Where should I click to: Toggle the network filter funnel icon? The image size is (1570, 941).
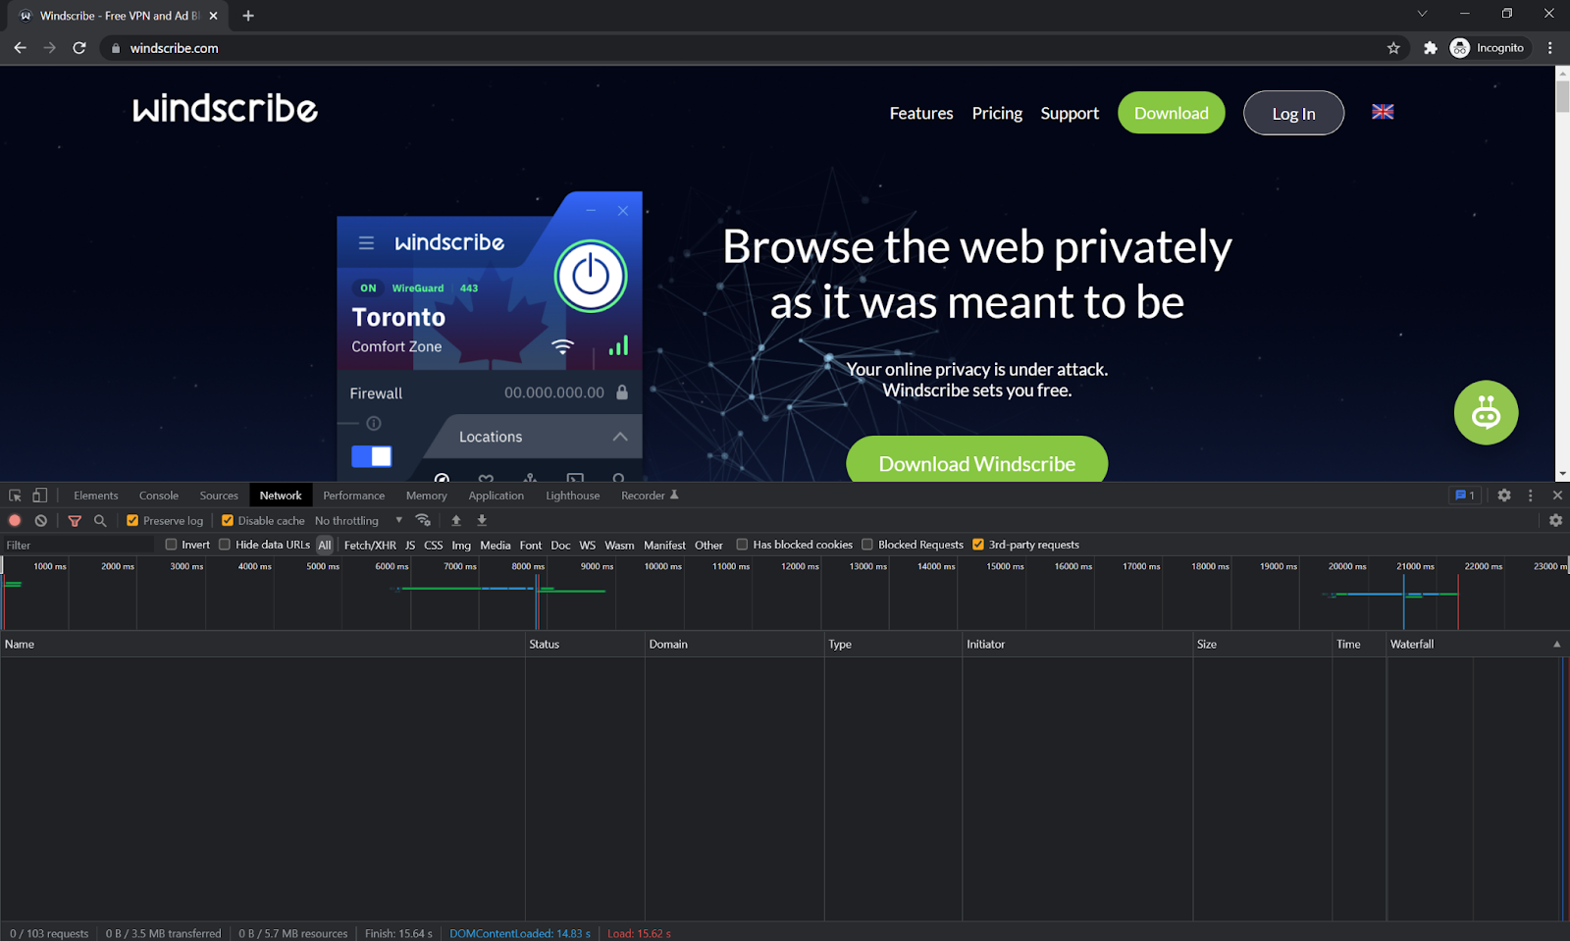75,521
